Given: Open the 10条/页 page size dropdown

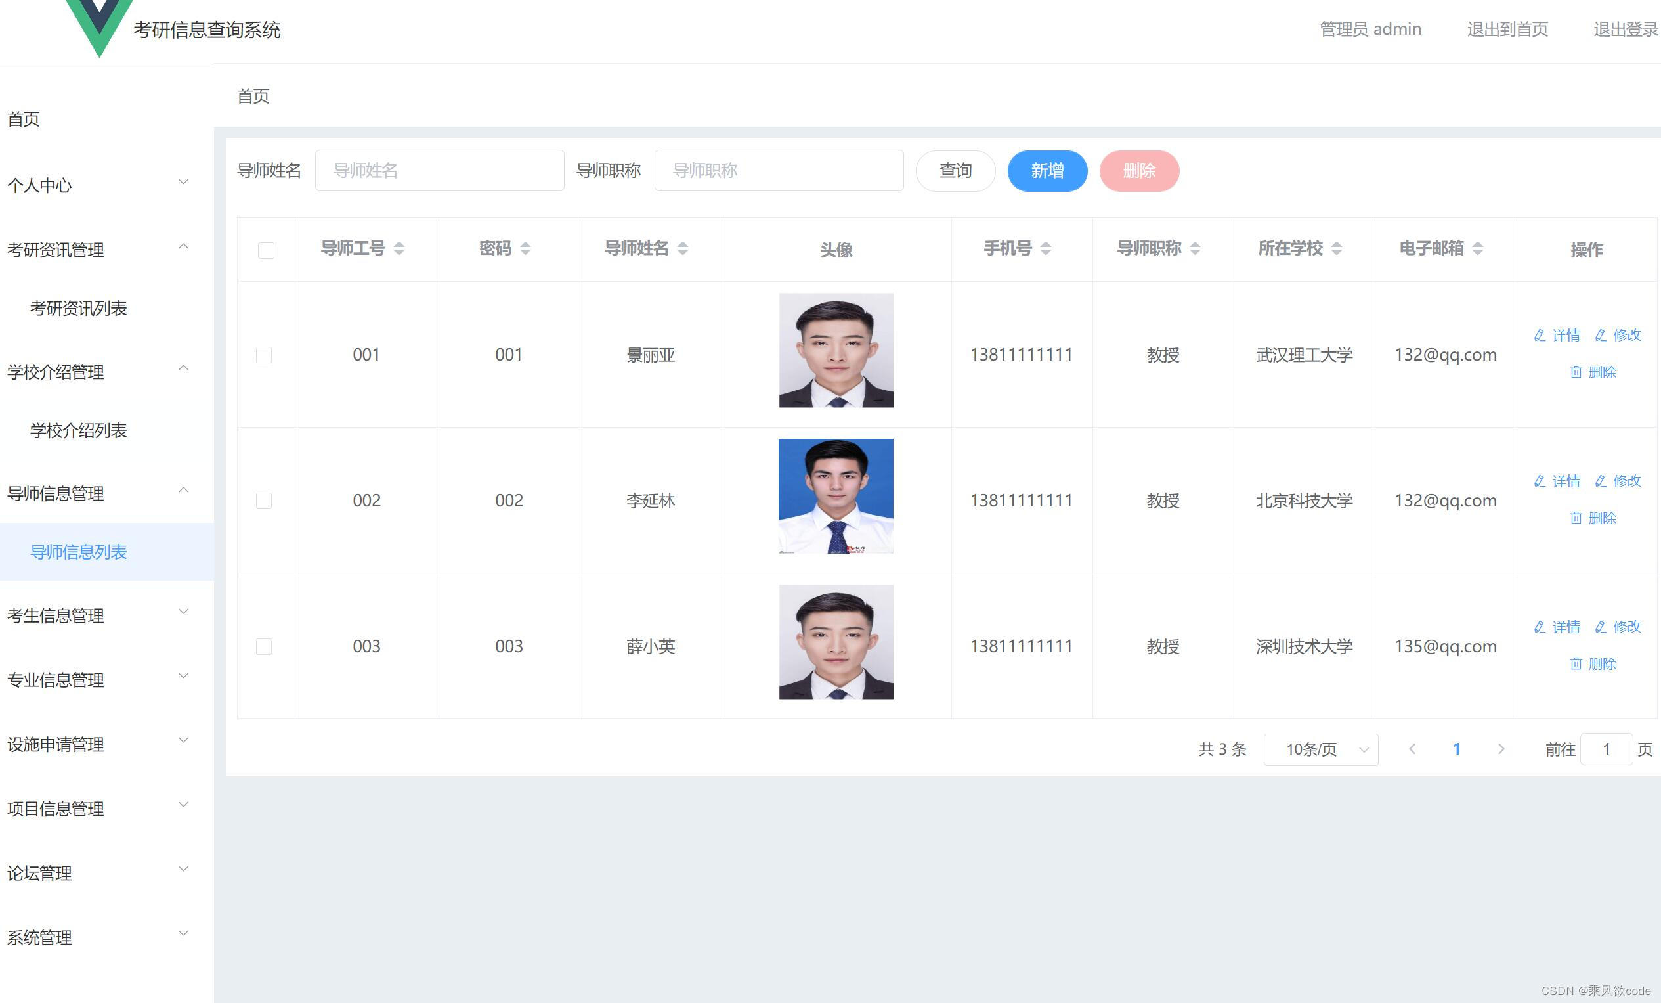Looking at the screenshot, I should (1320, 749).
